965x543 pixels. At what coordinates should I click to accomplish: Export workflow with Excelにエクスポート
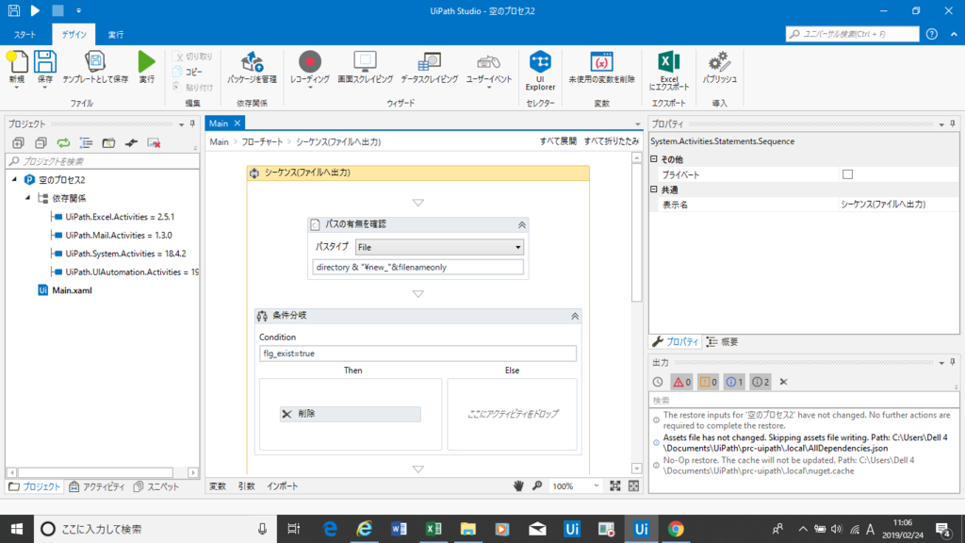pyautogui.click(x=669, y=71)
